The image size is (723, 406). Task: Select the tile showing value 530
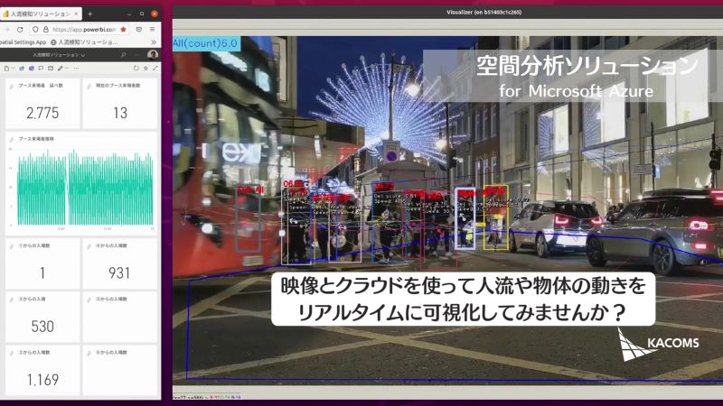click(x=42, y=317)
